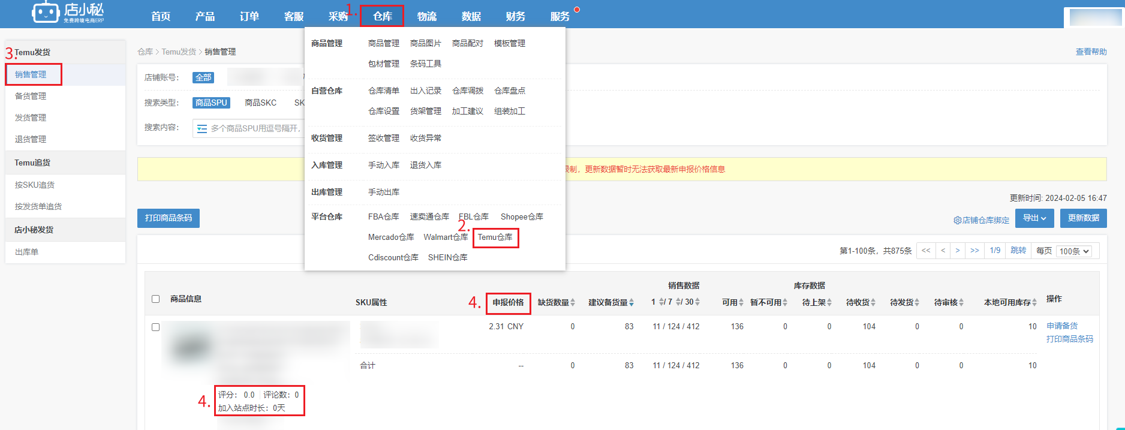Sort the 待审核 column

point(961,302)
